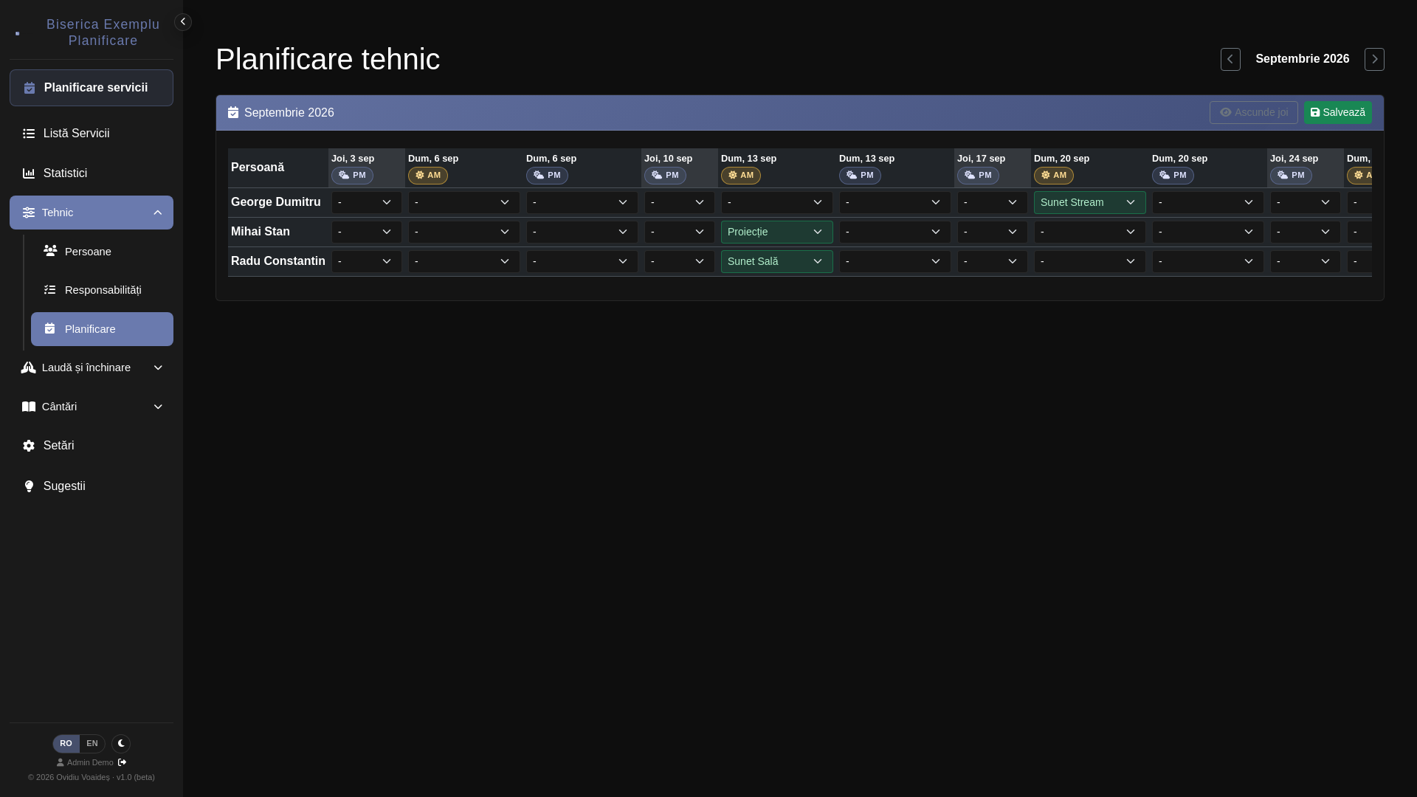The width and height of the screenshot is (1417, 797).
Task: Save planning with Salvează button
Action: (1337, 112)
